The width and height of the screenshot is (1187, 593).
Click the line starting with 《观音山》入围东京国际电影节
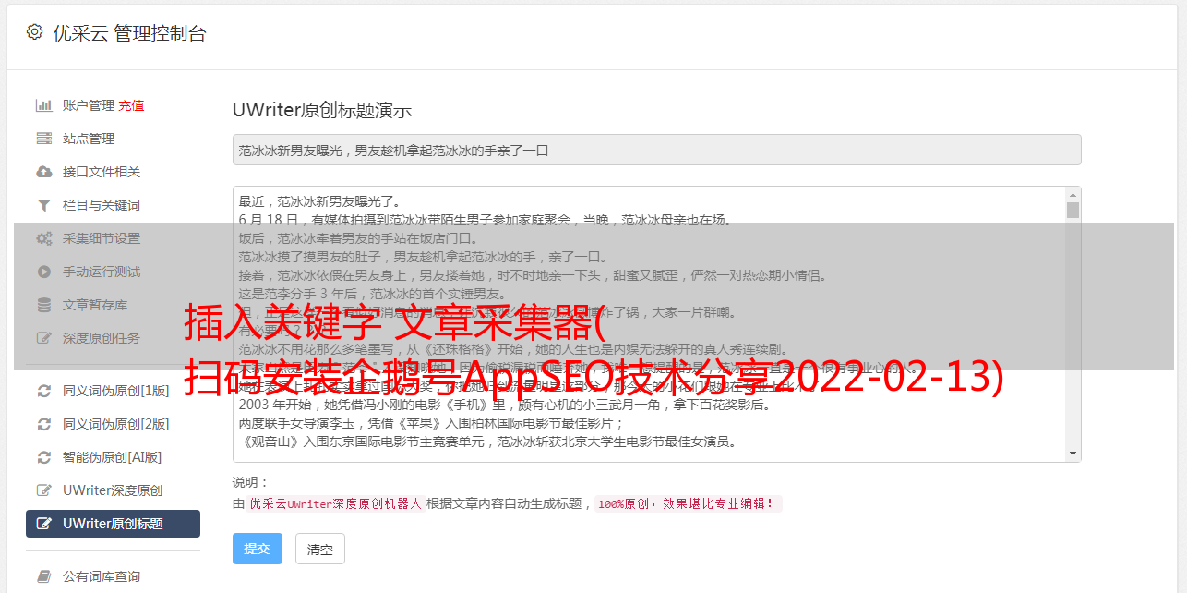(487, 442)
